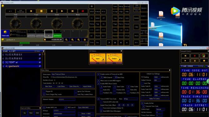Click Transport Control record button in TimeLord
Screen dimensions: 209x117
point(195,56)
